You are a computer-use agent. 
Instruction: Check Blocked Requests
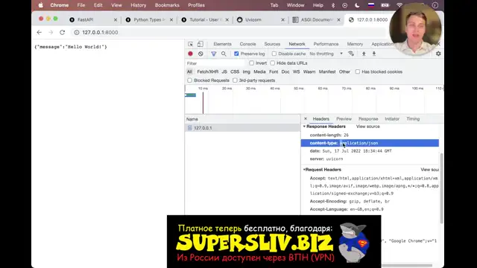[x=190, y=80]
